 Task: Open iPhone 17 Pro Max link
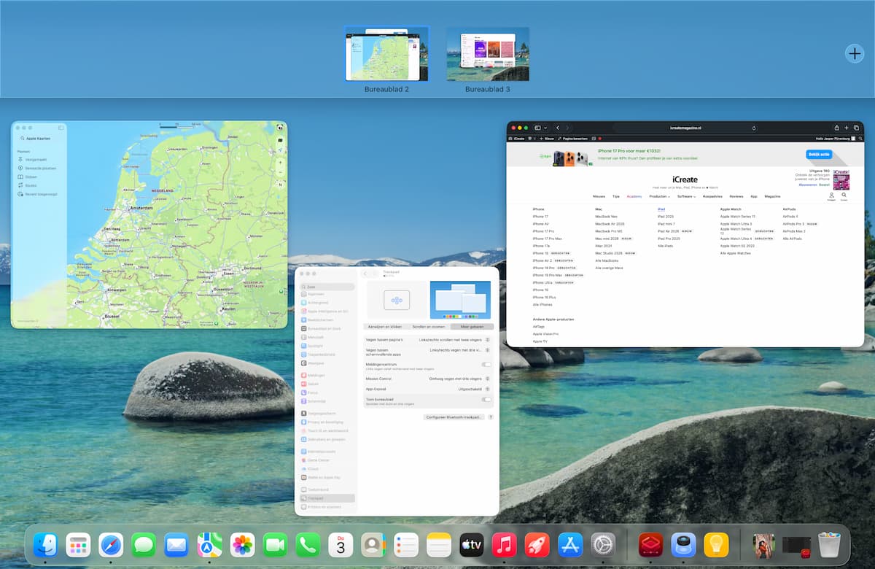[547, 239]
